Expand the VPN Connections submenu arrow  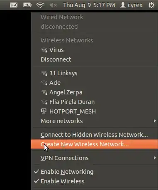point(155,158)
